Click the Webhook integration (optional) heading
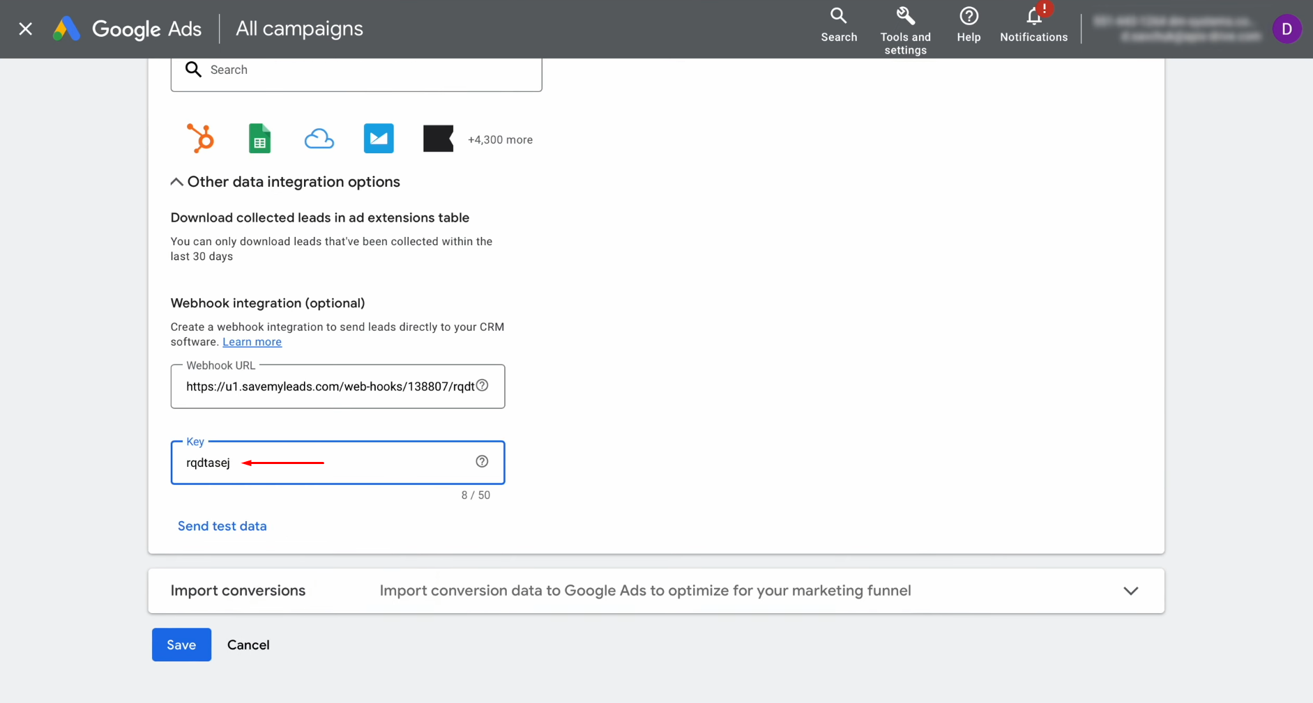 pyautogui.click(x=268, y=303)
